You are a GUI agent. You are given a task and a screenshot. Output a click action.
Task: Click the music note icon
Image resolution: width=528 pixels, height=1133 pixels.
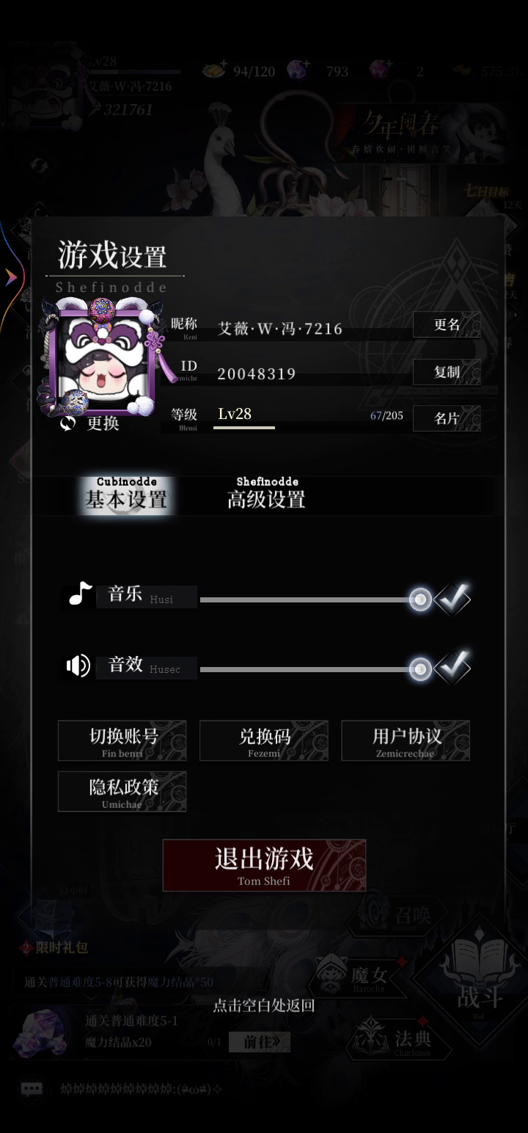click(x=80, y=593)
